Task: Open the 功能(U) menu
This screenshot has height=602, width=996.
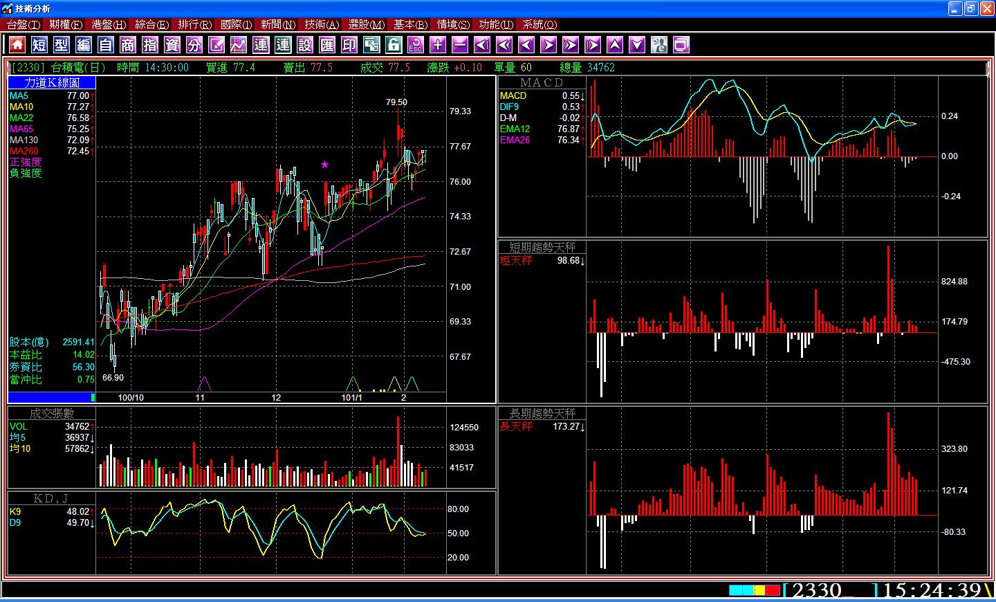Action: 496,24
